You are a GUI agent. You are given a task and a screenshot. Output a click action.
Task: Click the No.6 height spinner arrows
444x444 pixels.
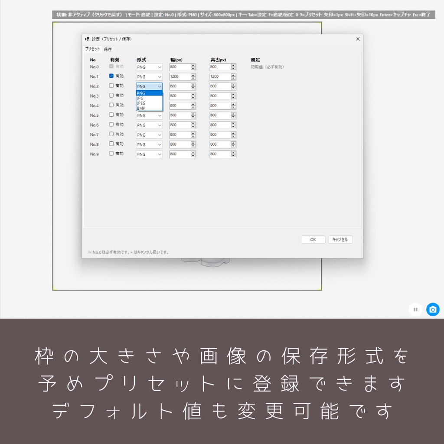233,125
